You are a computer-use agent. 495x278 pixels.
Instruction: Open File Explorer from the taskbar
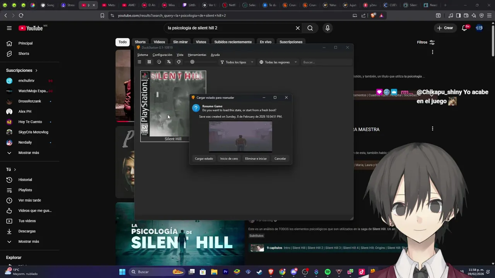click(x=214, y=272)
